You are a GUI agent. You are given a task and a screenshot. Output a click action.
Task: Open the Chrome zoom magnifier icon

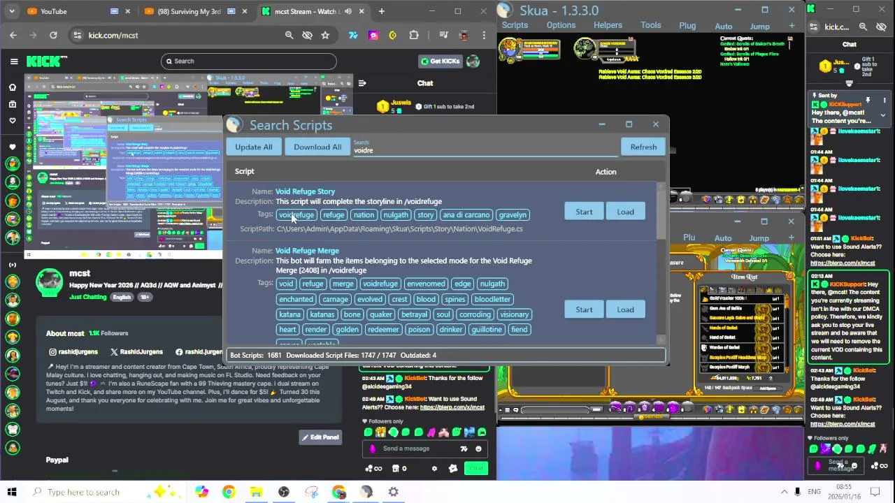tap(289, 35)
